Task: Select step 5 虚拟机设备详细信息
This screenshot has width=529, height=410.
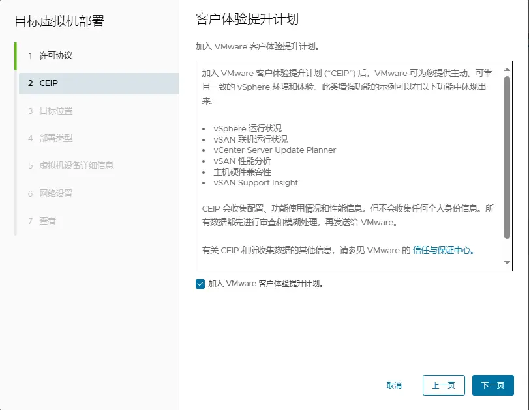Action: pos(76,165)
